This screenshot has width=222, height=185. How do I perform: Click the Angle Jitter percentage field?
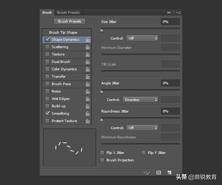[x=170, y=83]
